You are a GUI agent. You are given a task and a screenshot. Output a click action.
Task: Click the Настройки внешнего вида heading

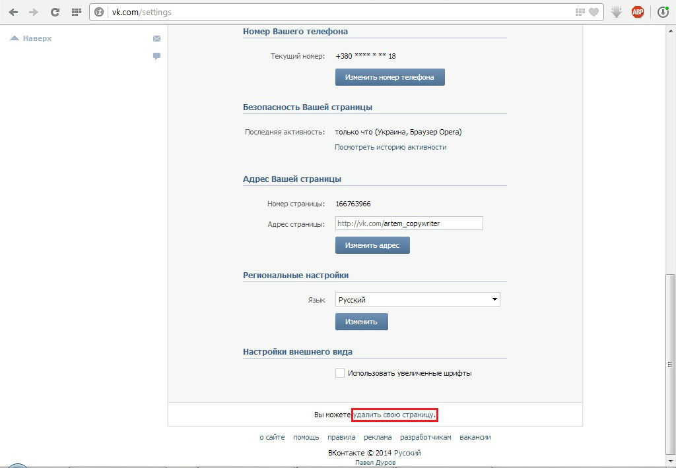[298, 352]
